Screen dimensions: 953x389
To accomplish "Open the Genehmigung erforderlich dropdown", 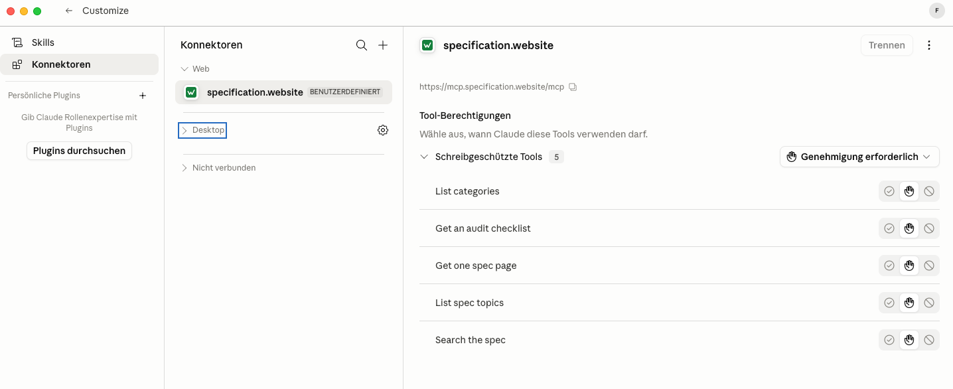I will coord(859,157).
